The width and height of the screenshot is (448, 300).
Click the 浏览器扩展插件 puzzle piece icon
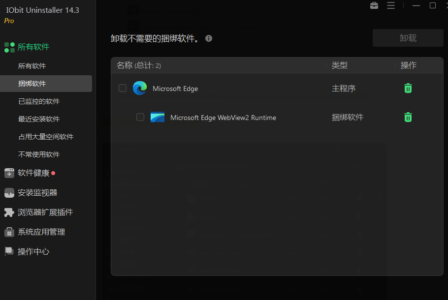(9, 212)
